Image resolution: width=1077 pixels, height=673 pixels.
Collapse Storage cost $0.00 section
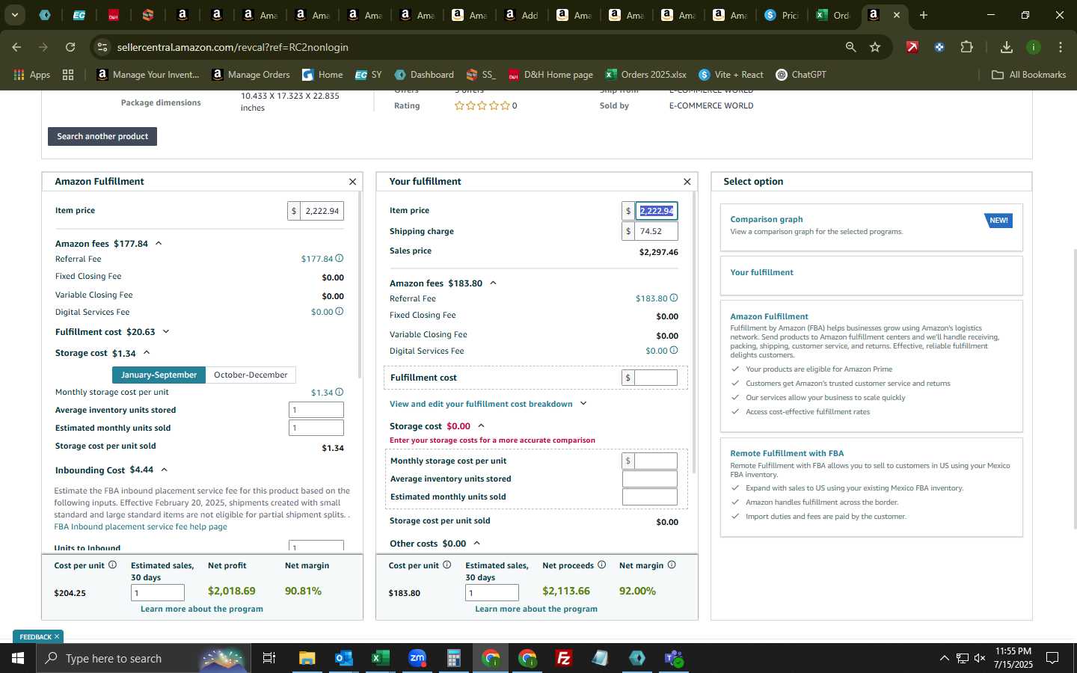click(x=481, y=426)
